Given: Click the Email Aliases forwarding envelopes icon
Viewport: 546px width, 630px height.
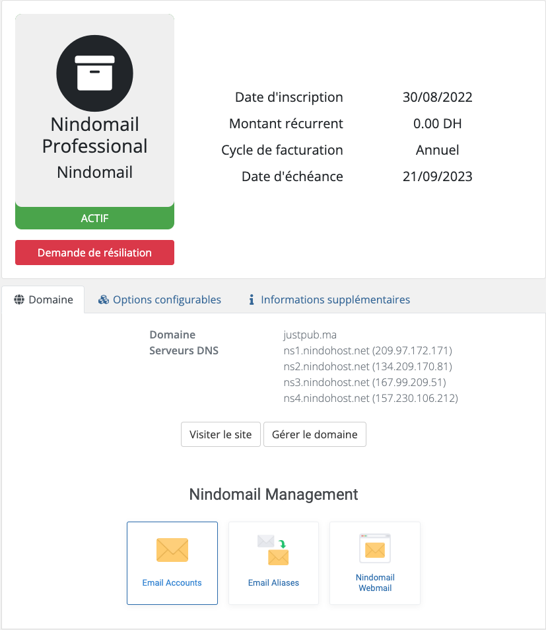Looking at the screenshot, I should click(273, 549).
